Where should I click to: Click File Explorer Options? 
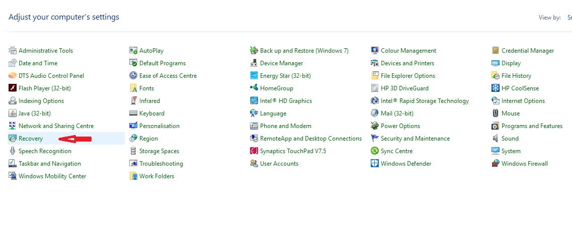[x=408, y=76]
